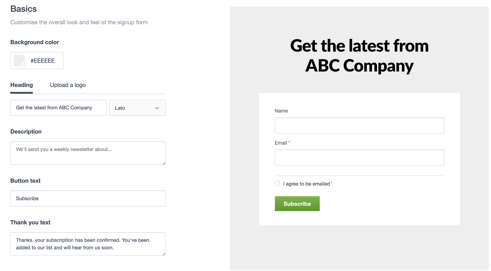The height and width of the screenshot is (271, 491).
Task: Switch to the Heading tab
Action: click(x=21, y=85)
